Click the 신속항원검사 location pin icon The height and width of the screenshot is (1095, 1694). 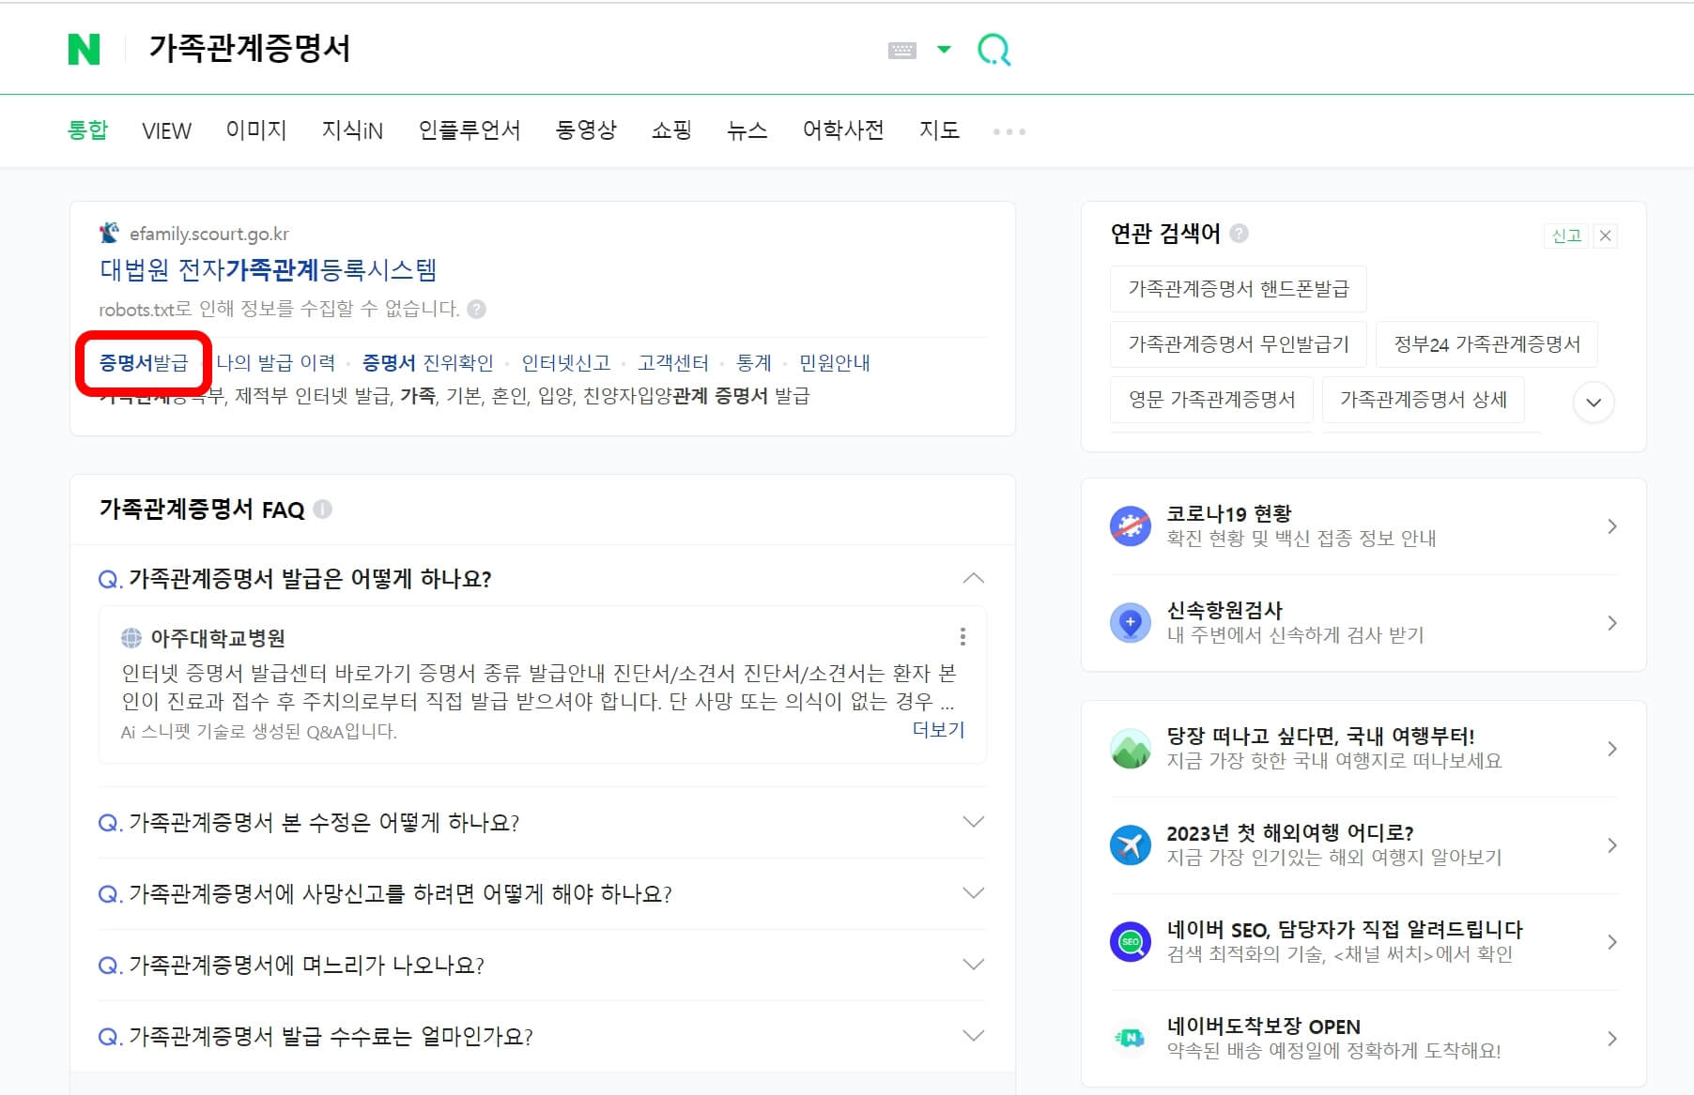1131,623
